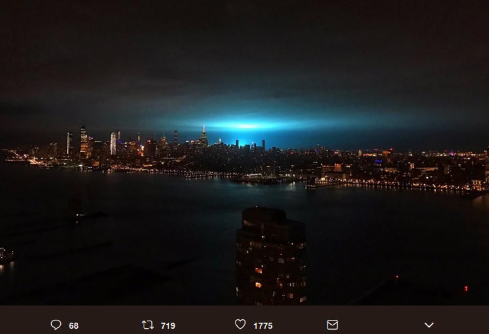The width and height of the screenshot is (489, 334).
Task: Click the retweet arrows icon
Action: click(148, 325)
